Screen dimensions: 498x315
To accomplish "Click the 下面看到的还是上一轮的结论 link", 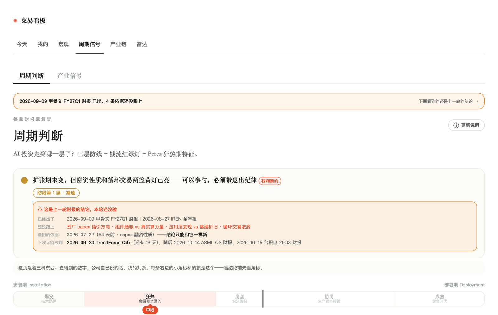I will tap(445, 101).
